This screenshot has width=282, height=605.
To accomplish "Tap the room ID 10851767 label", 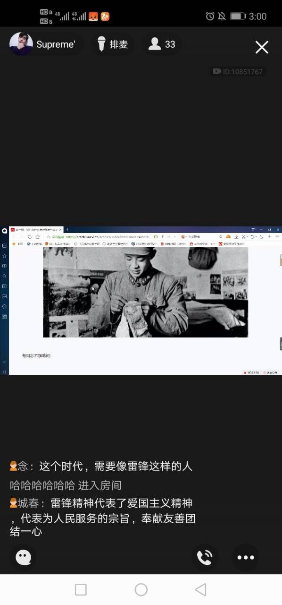I will (238, 71).
